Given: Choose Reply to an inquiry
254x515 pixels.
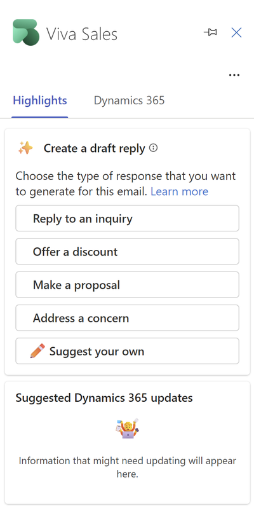Looking at the screenshot, I should pyautogui.click(x=128, y=219).
